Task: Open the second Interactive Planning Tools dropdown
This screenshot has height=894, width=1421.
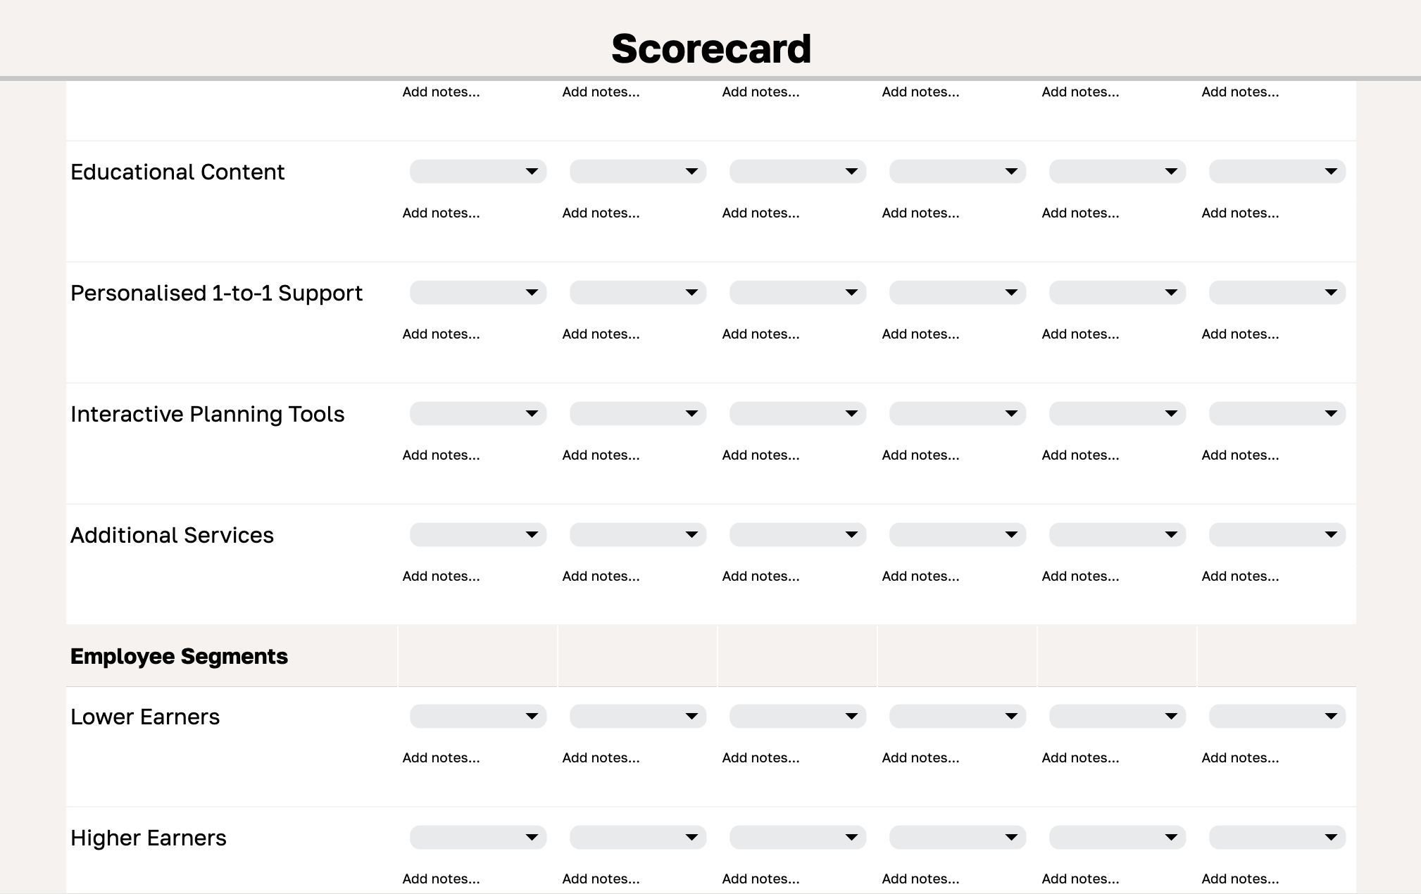Action: click(637, 413)
